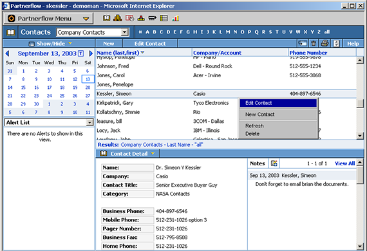The height and width of the screenshot is (251, 367).
Task: Select the Kessler, Simeon contact row
Action: click(x=226, y=94)
